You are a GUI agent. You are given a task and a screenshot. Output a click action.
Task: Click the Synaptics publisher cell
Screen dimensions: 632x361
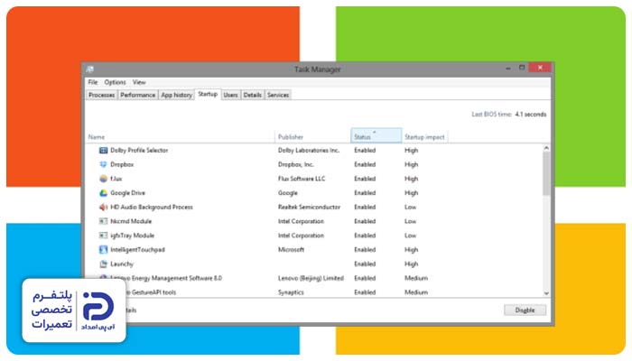coord(291,292)
